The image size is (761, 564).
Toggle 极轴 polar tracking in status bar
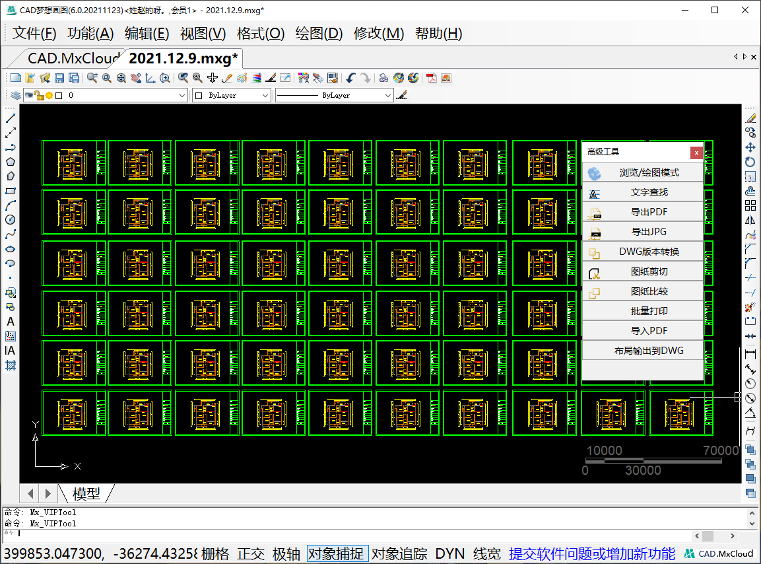click(286, 554)
